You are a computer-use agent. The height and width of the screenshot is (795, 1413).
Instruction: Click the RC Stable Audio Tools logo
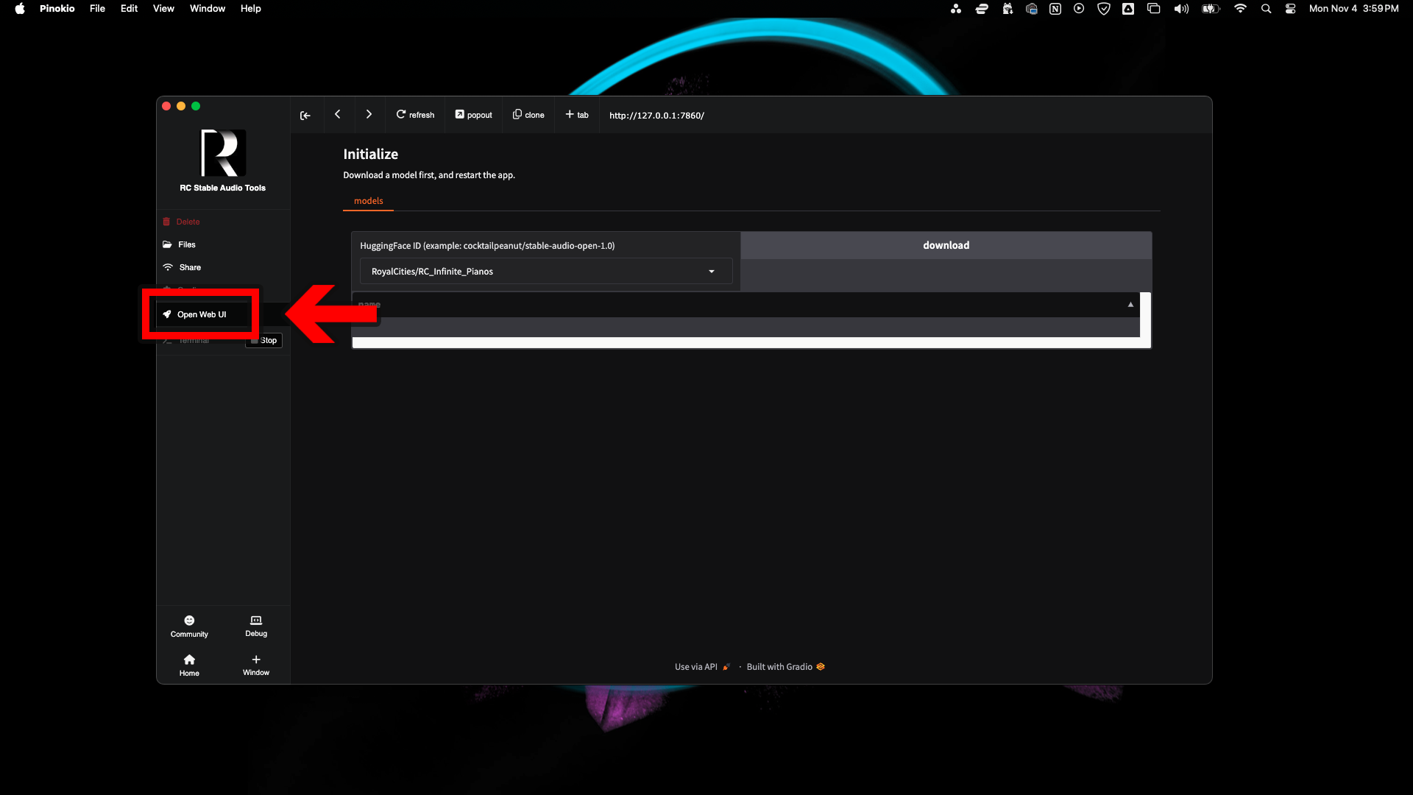(223, 153)
